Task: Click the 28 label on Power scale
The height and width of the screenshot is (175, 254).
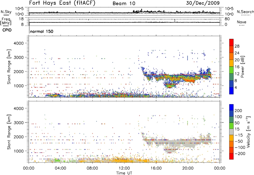Action: pyautogui.click(x=237, y=46)
